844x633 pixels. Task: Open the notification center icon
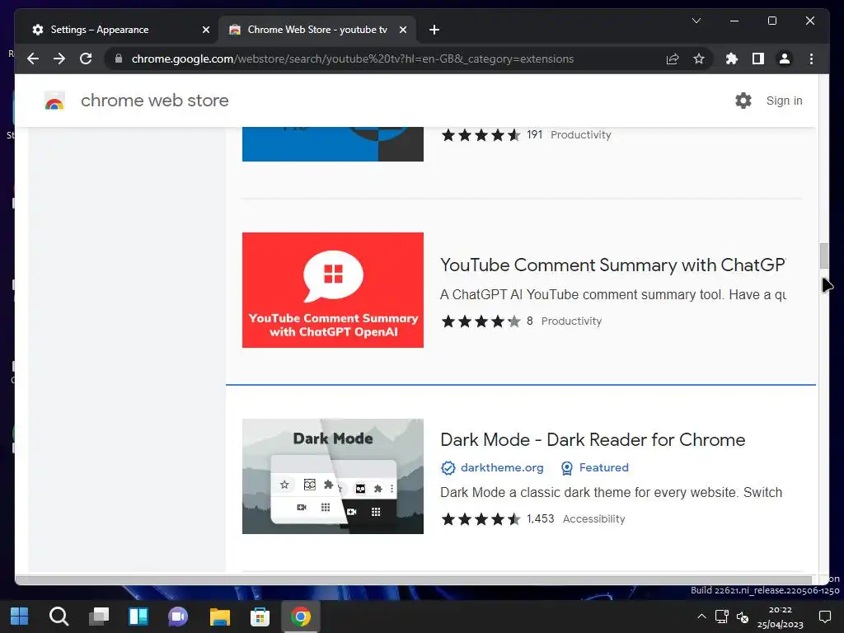(x=824, y=617)
